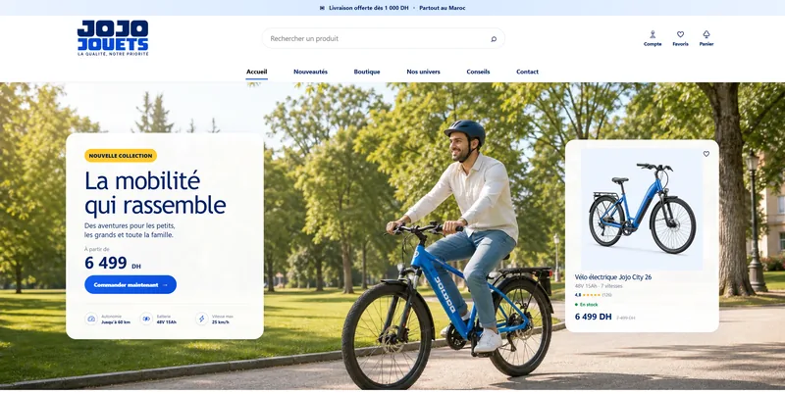Click the product card '6 499 DH' price
The image size is (785, 394).
pos(593,317)
